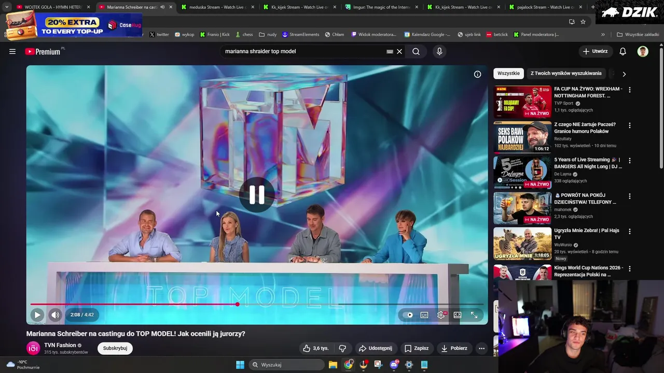
Task: Play the video using bottom play button
Action: pos(37,314)
